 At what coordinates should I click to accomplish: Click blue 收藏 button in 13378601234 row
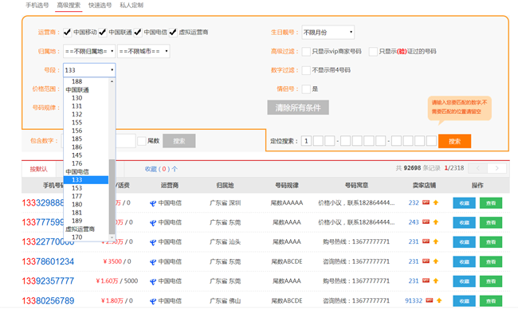tap(464, 261)
